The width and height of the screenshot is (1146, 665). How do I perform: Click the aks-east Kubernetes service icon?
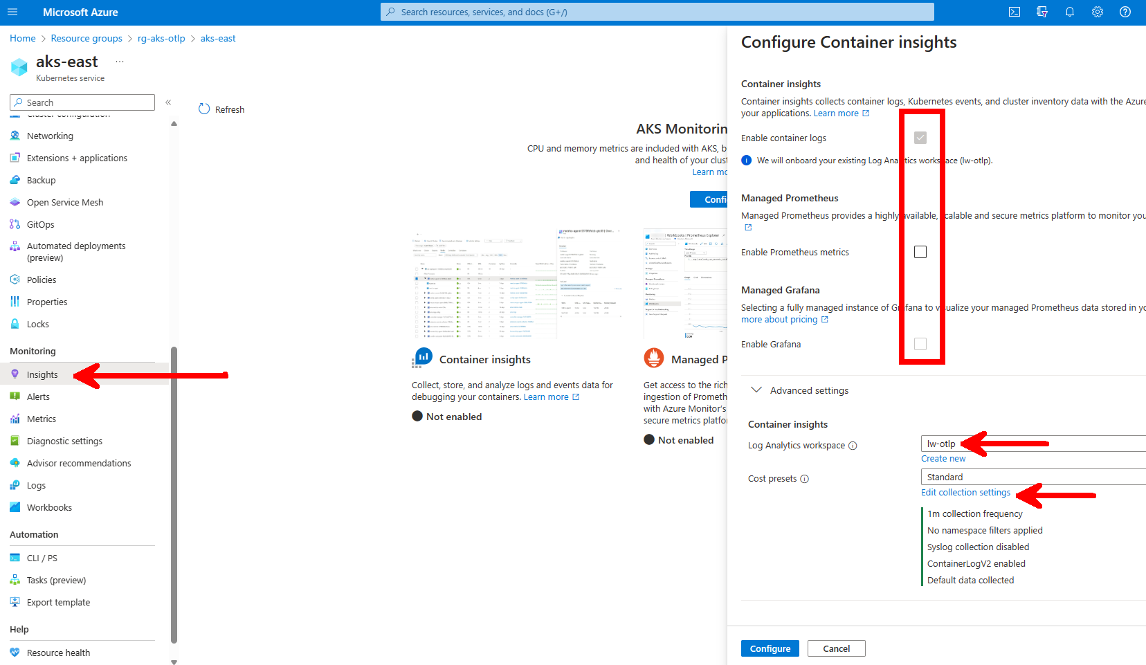[x=19, y=67]
